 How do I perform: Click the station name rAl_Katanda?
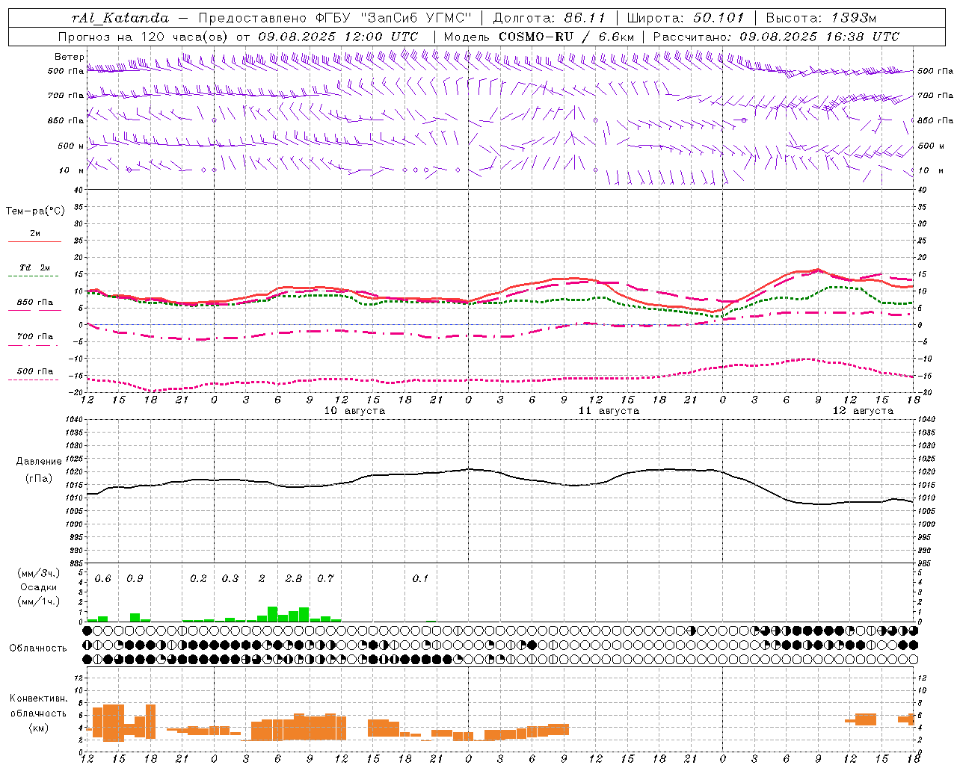point(120,18)
